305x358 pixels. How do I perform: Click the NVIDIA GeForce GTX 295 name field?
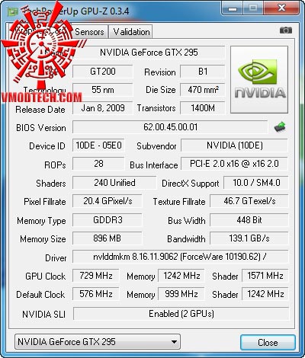pyautogui.click(x=149, y=53)
